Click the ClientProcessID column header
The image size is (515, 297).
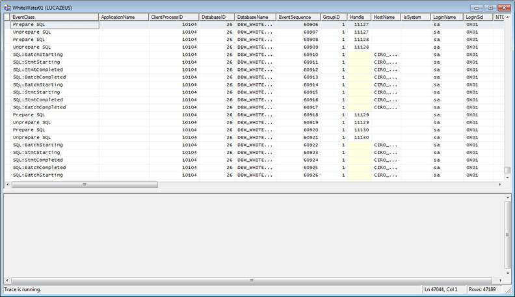tap(174, 17)
